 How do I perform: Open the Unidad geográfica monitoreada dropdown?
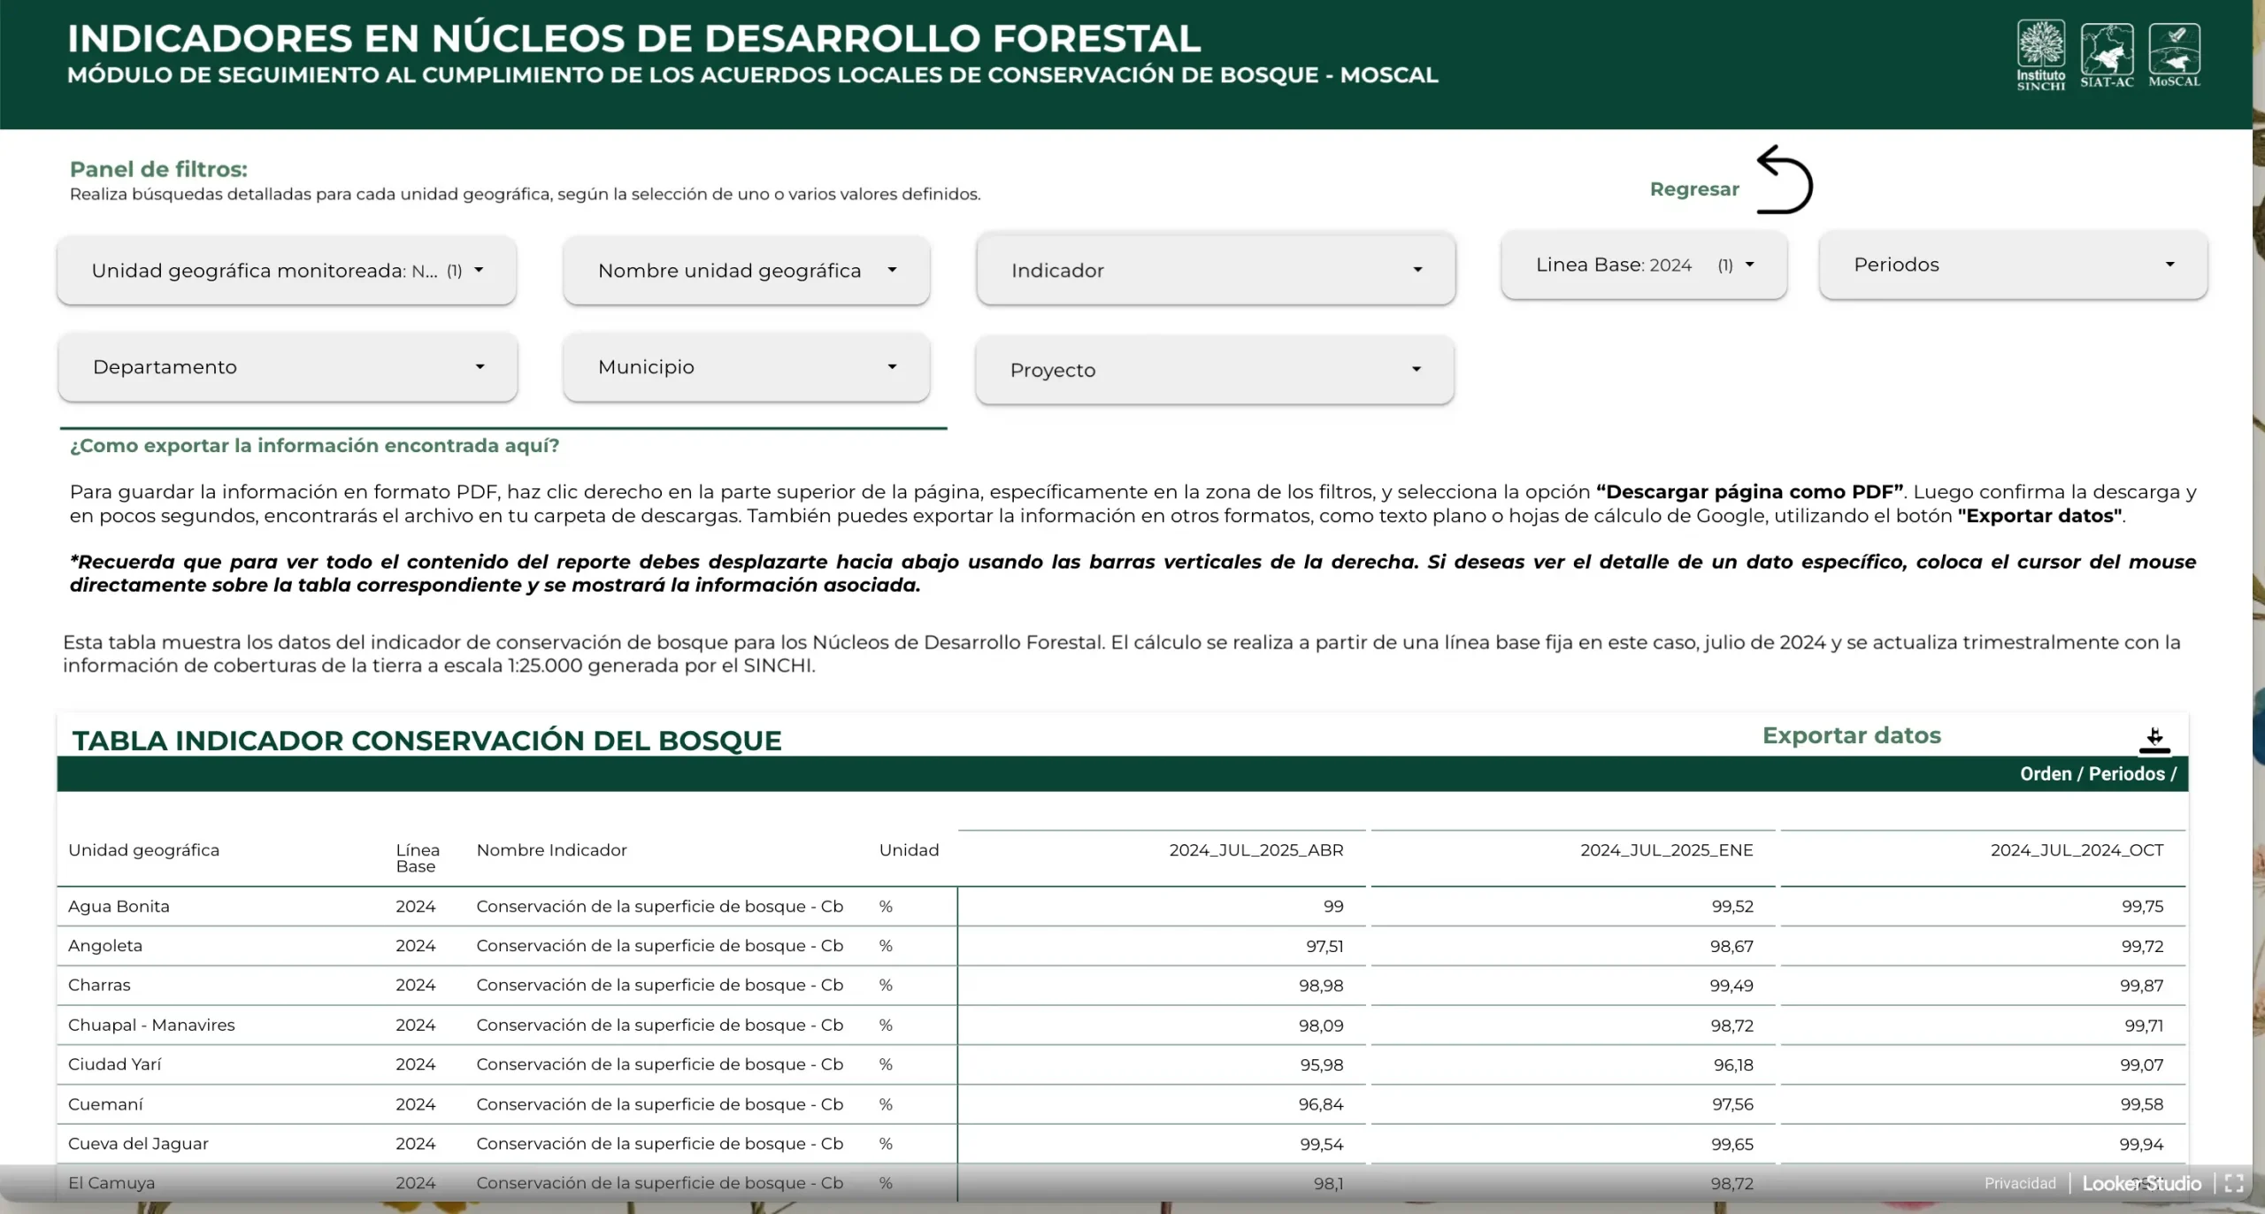click(x=287, y=271)
